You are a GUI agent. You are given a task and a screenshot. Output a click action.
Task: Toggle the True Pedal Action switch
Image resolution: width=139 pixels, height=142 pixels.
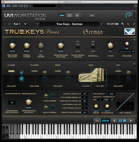[x=78, y=46]
